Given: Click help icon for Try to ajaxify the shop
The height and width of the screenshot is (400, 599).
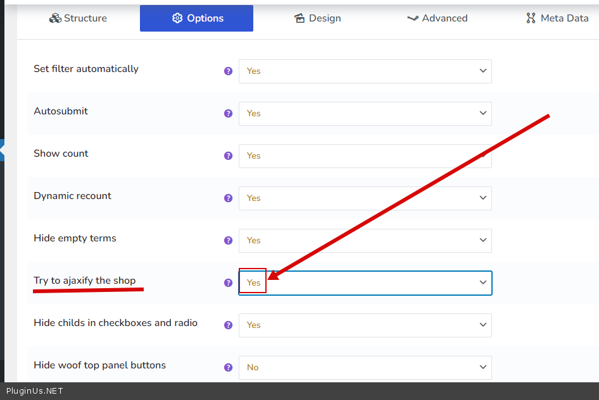Looking at the screenshot, I should [x=229, y=283].
